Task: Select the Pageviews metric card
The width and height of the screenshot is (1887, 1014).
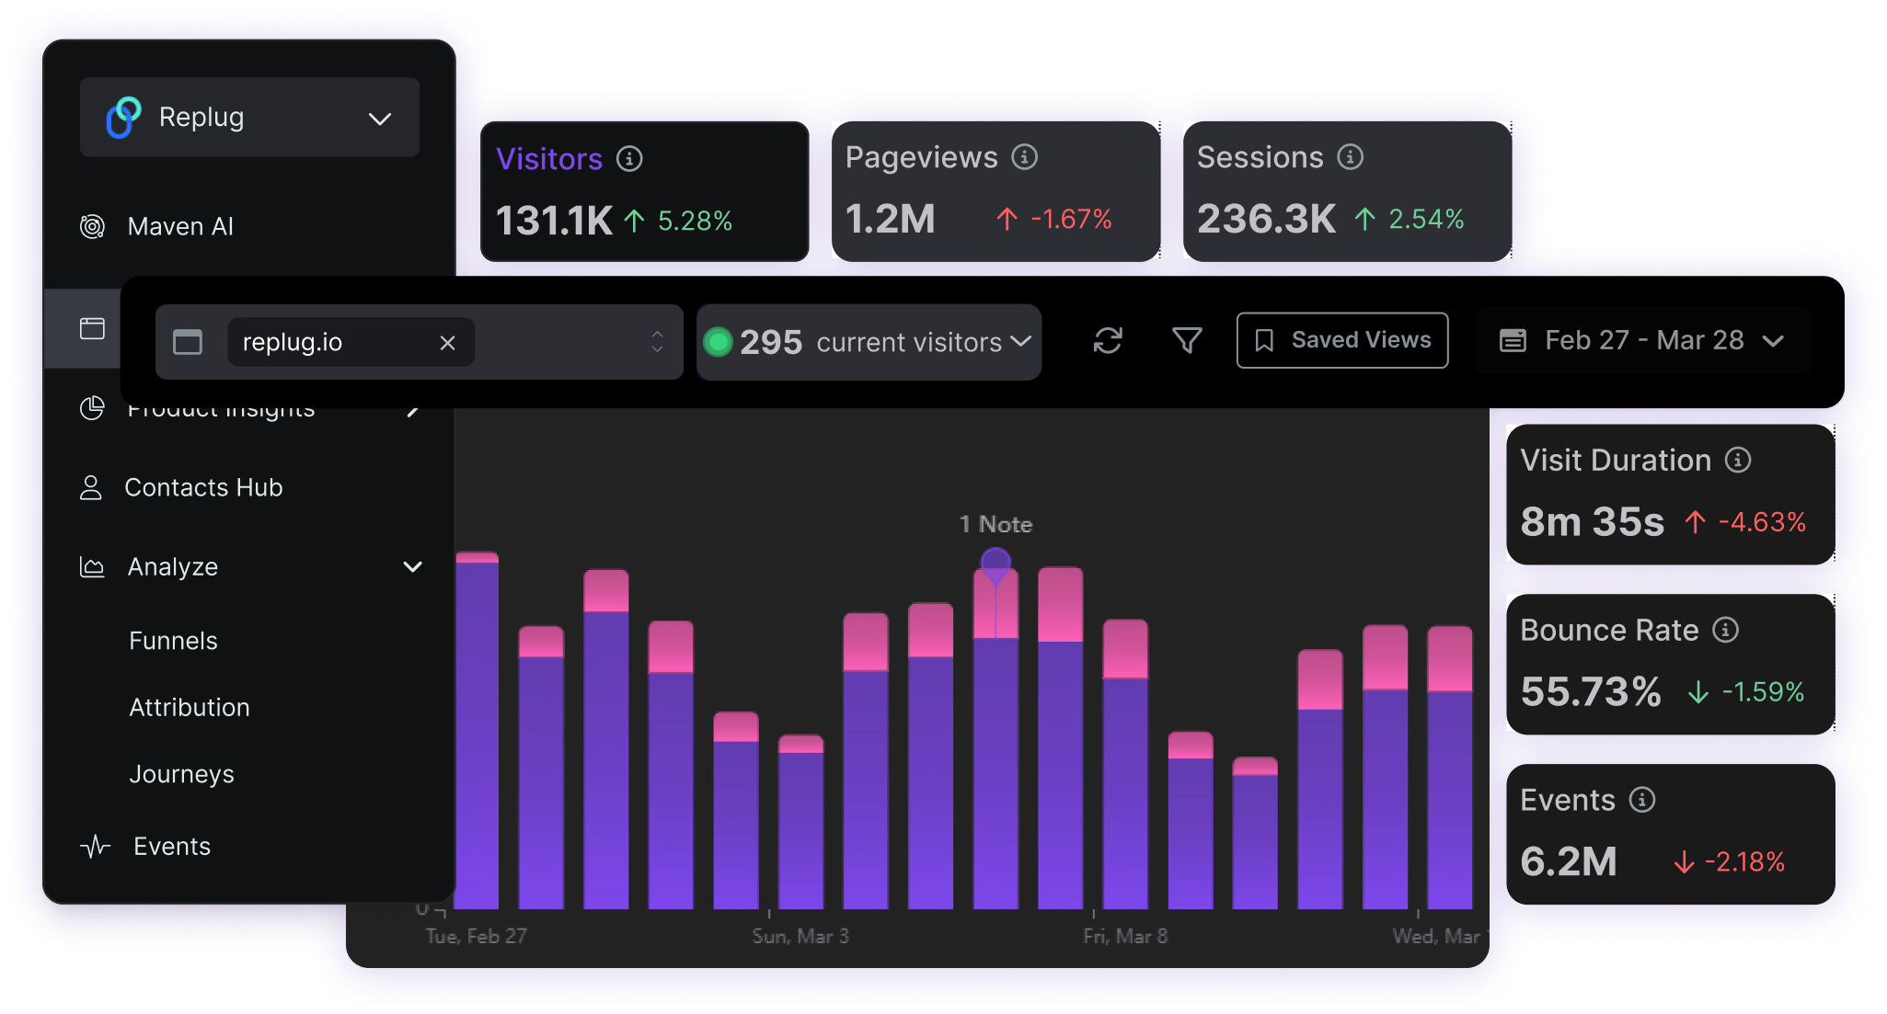Action: pos(995,191)
